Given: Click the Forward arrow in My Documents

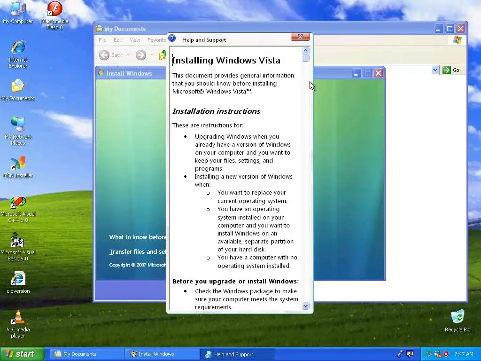Looking at the screenshot, I should (141, 55).
